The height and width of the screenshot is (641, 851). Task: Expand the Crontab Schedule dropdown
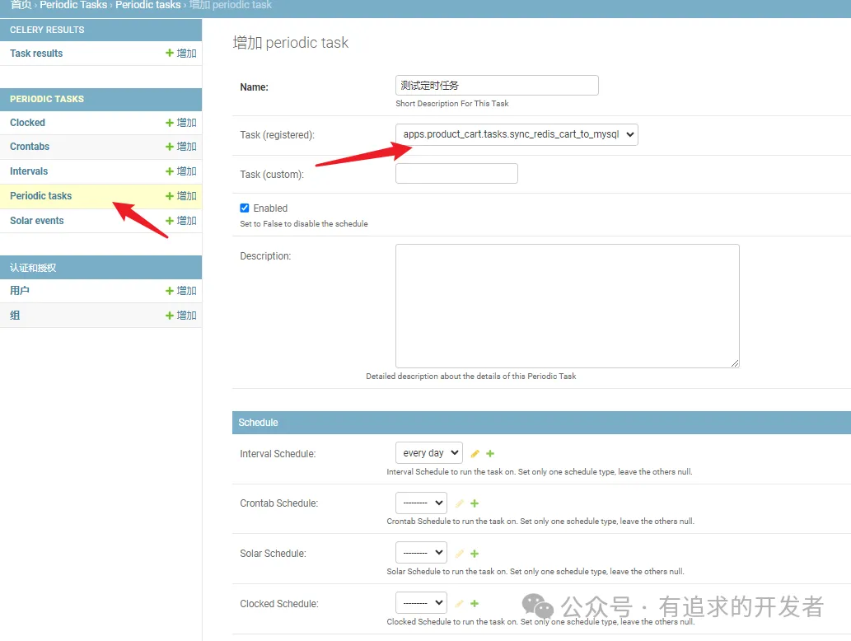pyautogui.click(x=421, y=503)
